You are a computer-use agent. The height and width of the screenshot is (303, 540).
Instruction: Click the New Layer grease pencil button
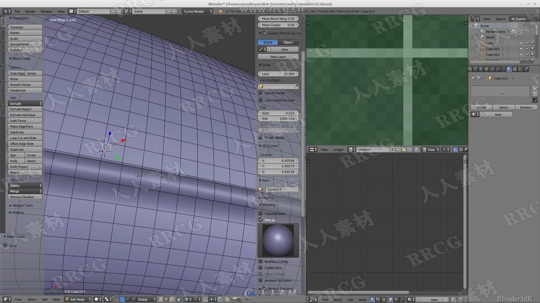point(278,57)
